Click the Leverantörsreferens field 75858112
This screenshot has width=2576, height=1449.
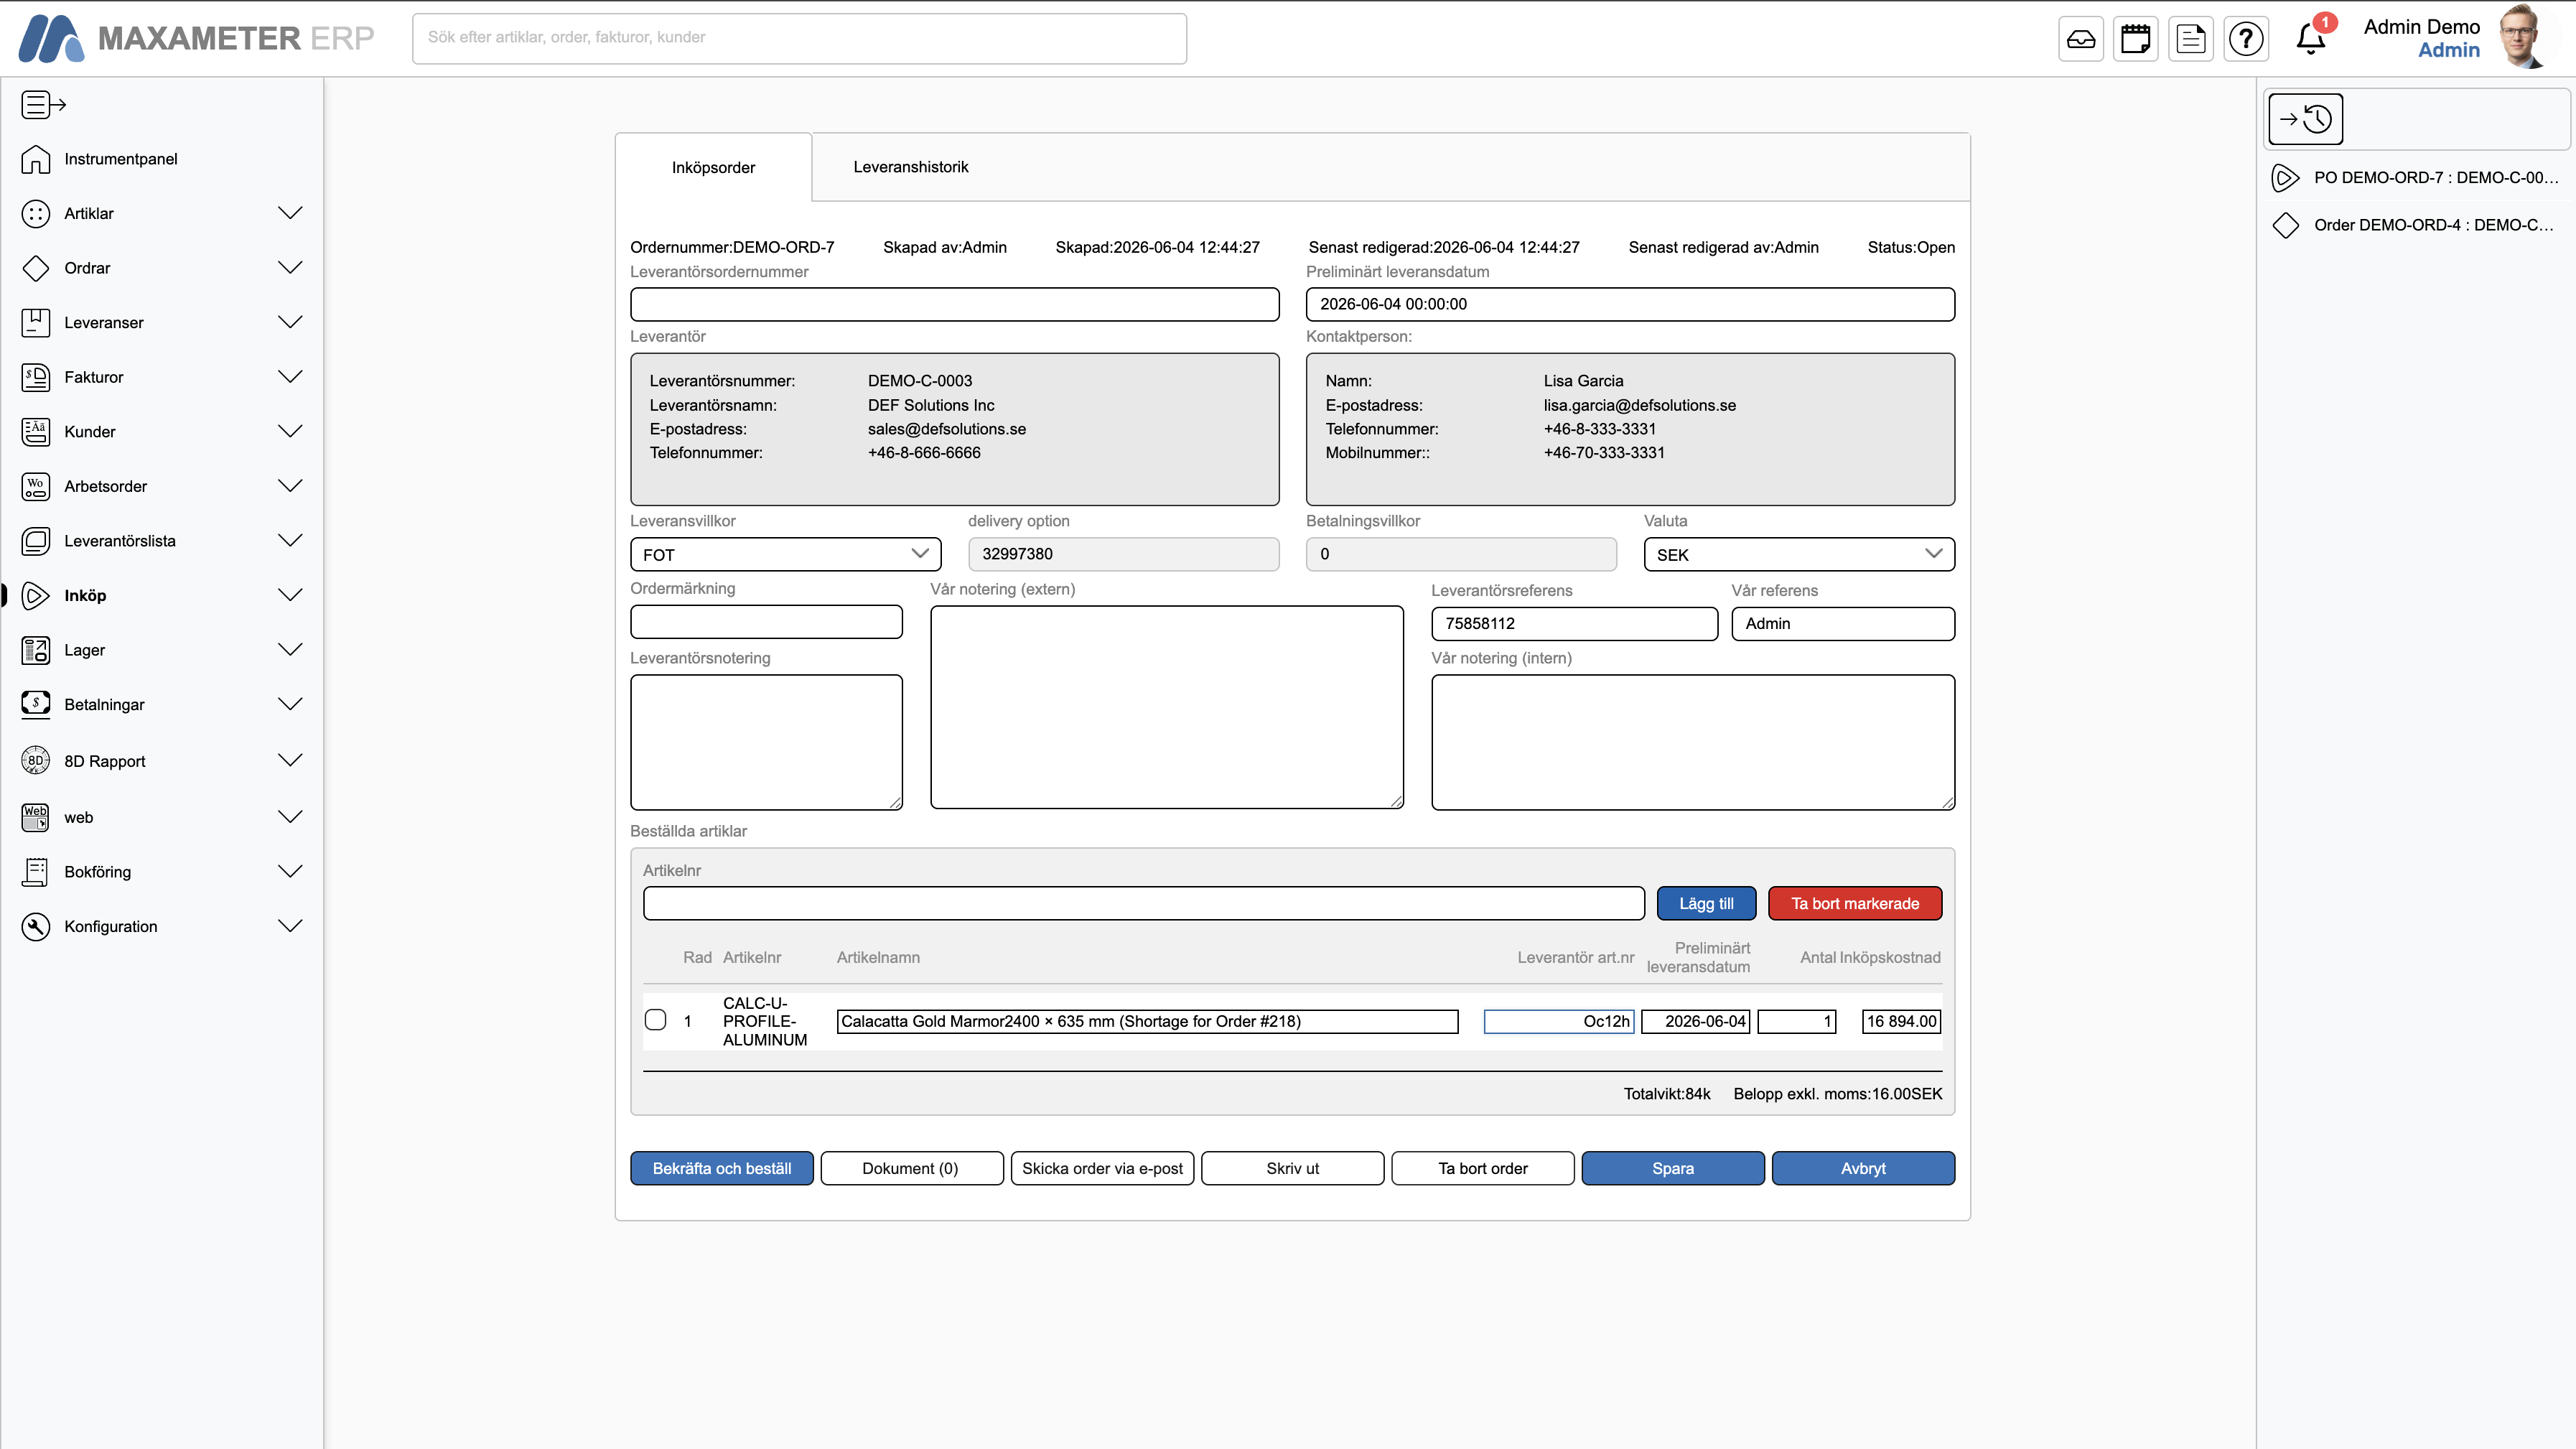(x=1574, y=623)
